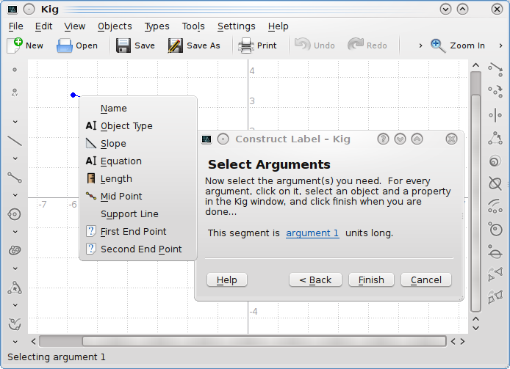This screenshot has width=510, height=369.
Task: Open the Settings menu
Action: (237, 26)
